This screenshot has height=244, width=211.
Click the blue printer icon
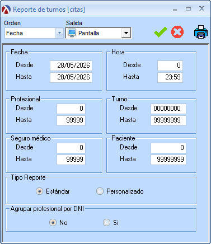pos(201,32)
